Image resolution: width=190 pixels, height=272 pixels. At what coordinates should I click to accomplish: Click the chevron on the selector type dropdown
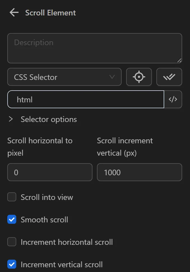112,77
